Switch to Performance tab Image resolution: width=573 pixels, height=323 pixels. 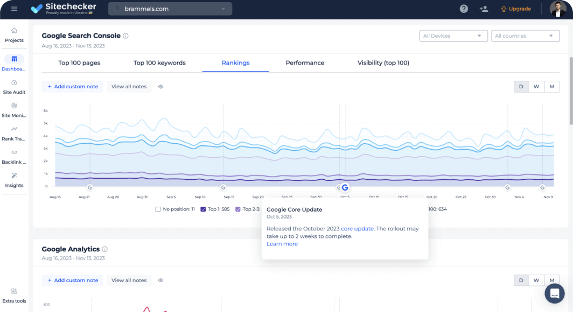305,63
